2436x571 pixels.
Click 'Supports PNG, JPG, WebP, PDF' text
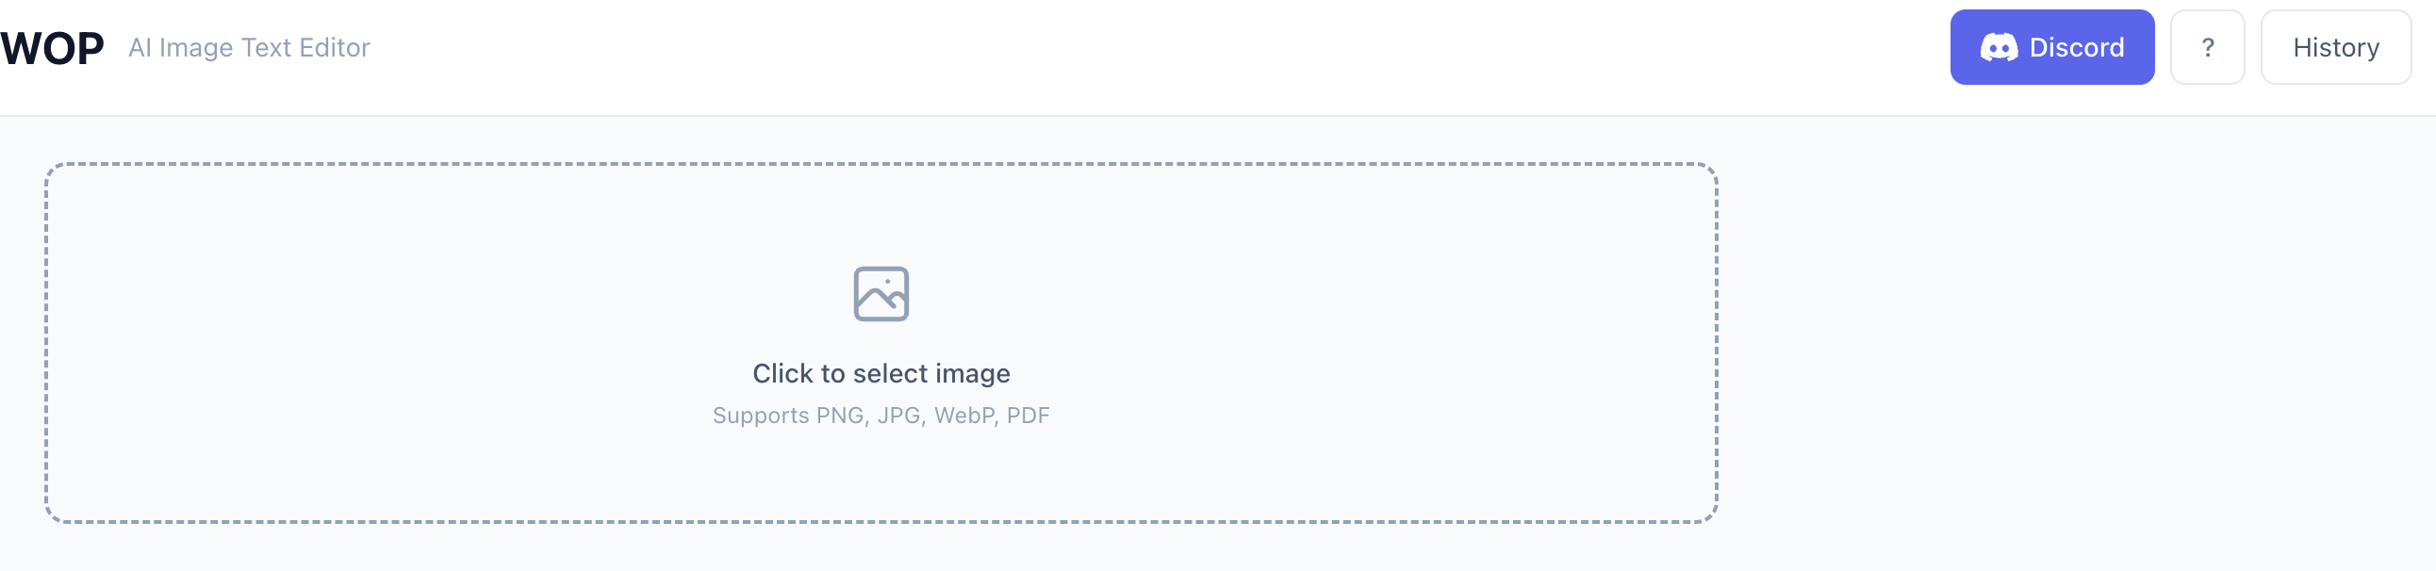click(x=881, y=415)
